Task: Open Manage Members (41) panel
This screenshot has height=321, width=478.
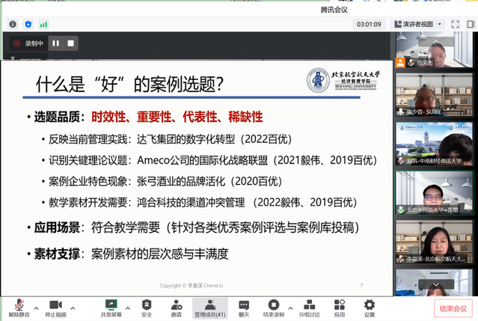Action: [x=210, y=307]
